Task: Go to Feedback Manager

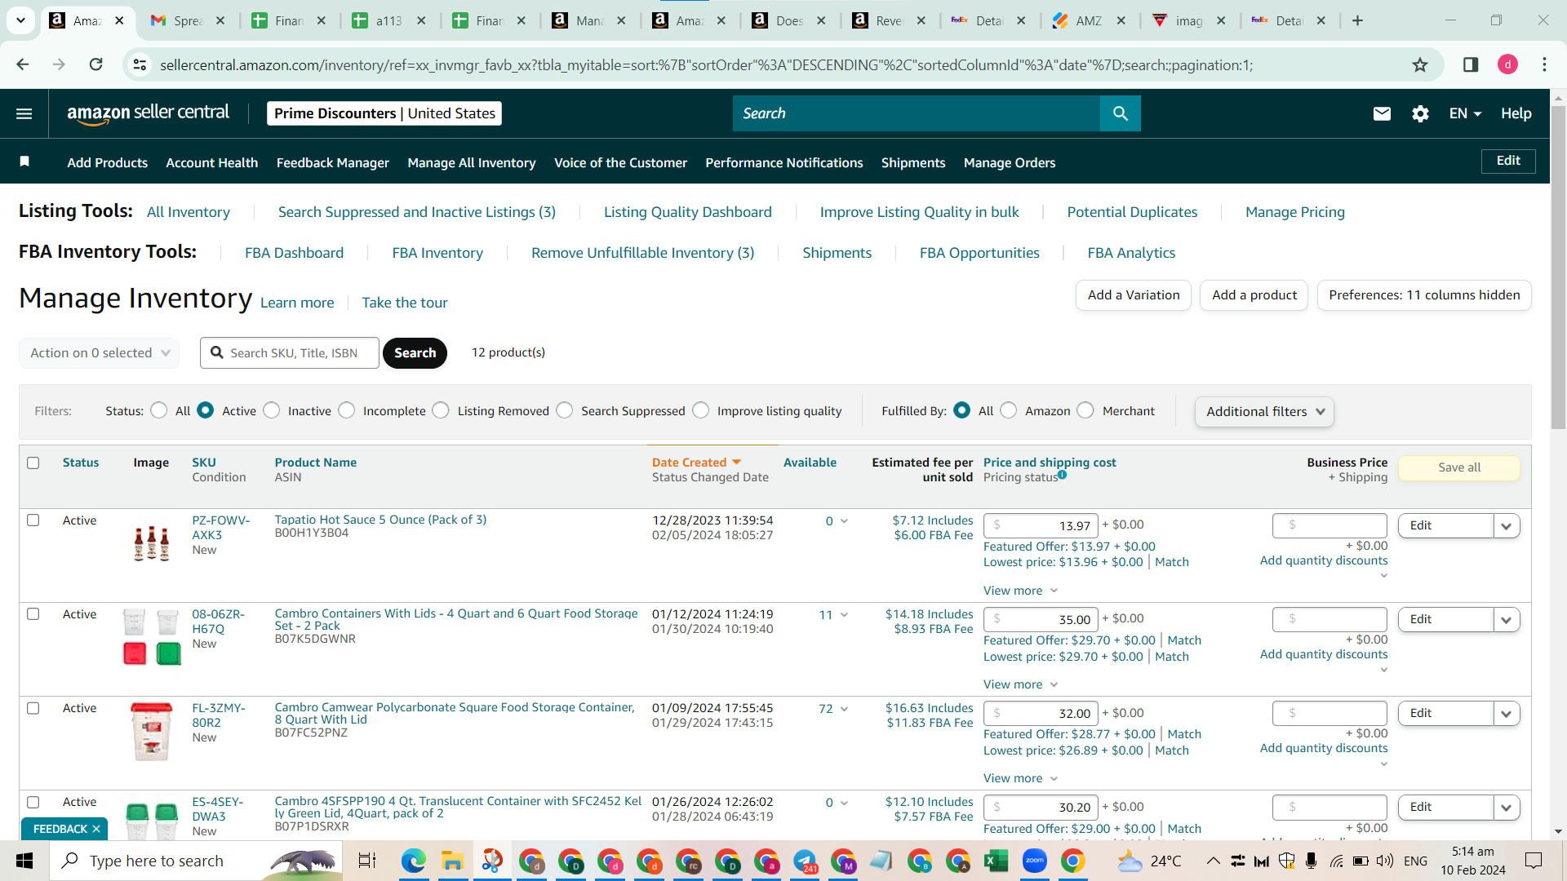Action: tap(333, 162)
